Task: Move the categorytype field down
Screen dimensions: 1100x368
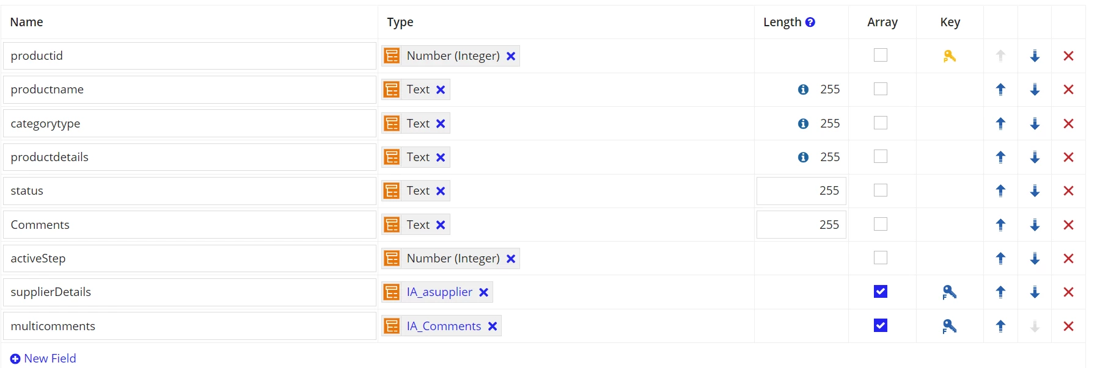Action: (1035, 124)
